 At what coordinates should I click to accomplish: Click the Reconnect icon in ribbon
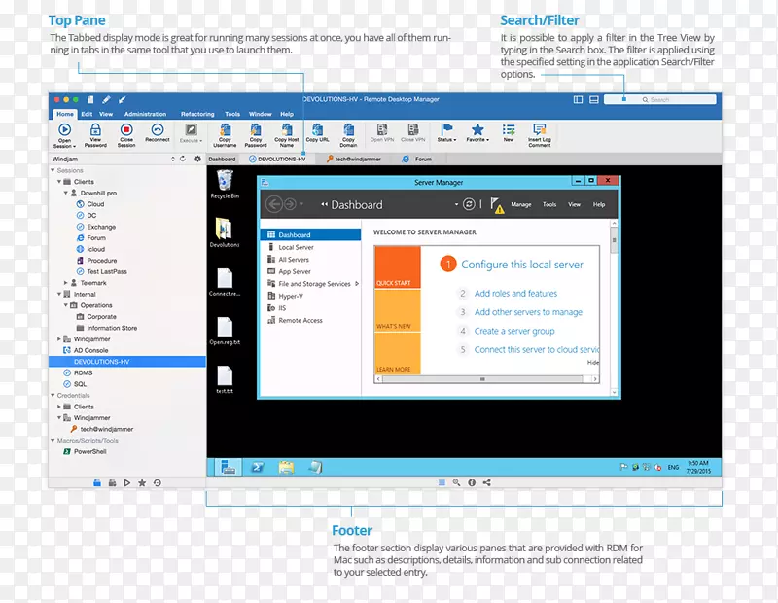(158, 130)
